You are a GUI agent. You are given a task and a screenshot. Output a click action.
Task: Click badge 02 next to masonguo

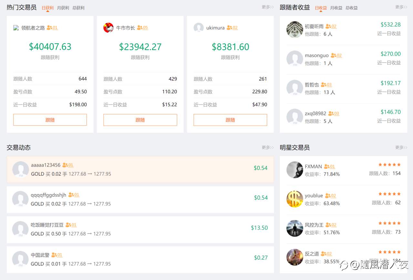coord(336,56)
